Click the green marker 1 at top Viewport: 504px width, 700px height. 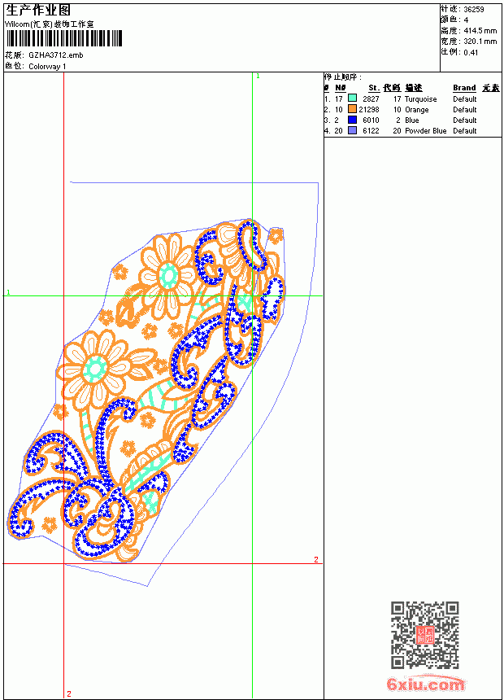(258, 77)
